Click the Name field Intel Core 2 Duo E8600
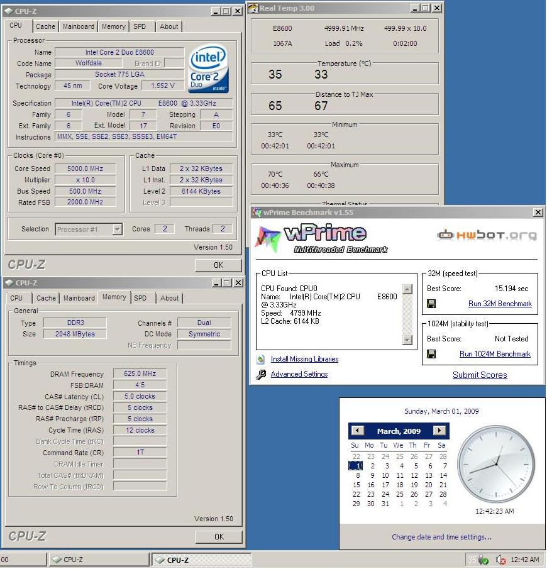The width and height of the screenshot is (547, 569). tap(119, 52)
